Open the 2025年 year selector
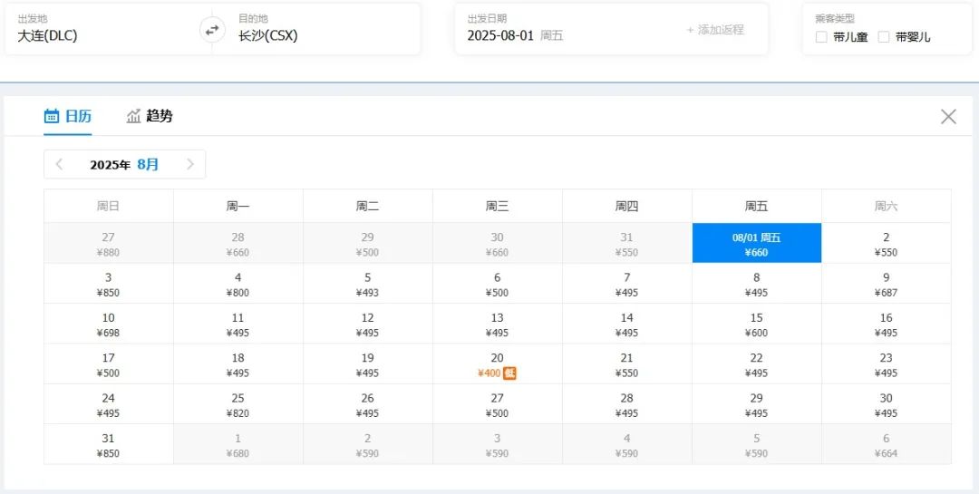The image size is (979, 494). click(110, 165)
